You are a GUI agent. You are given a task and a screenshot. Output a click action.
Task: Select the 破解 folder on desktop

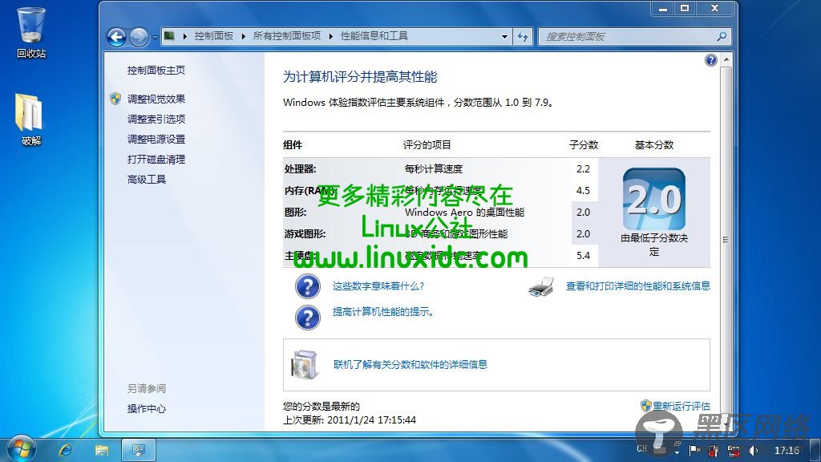[x=30, y=120]
